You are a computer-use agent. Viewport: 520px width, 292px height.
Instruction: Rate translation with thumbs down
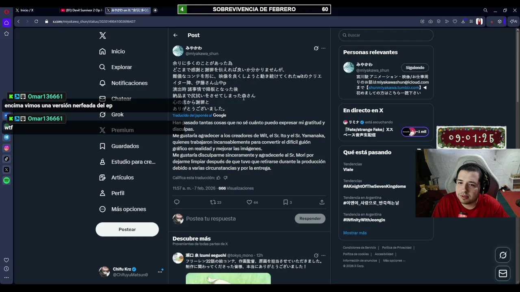[x=225, y=178]
